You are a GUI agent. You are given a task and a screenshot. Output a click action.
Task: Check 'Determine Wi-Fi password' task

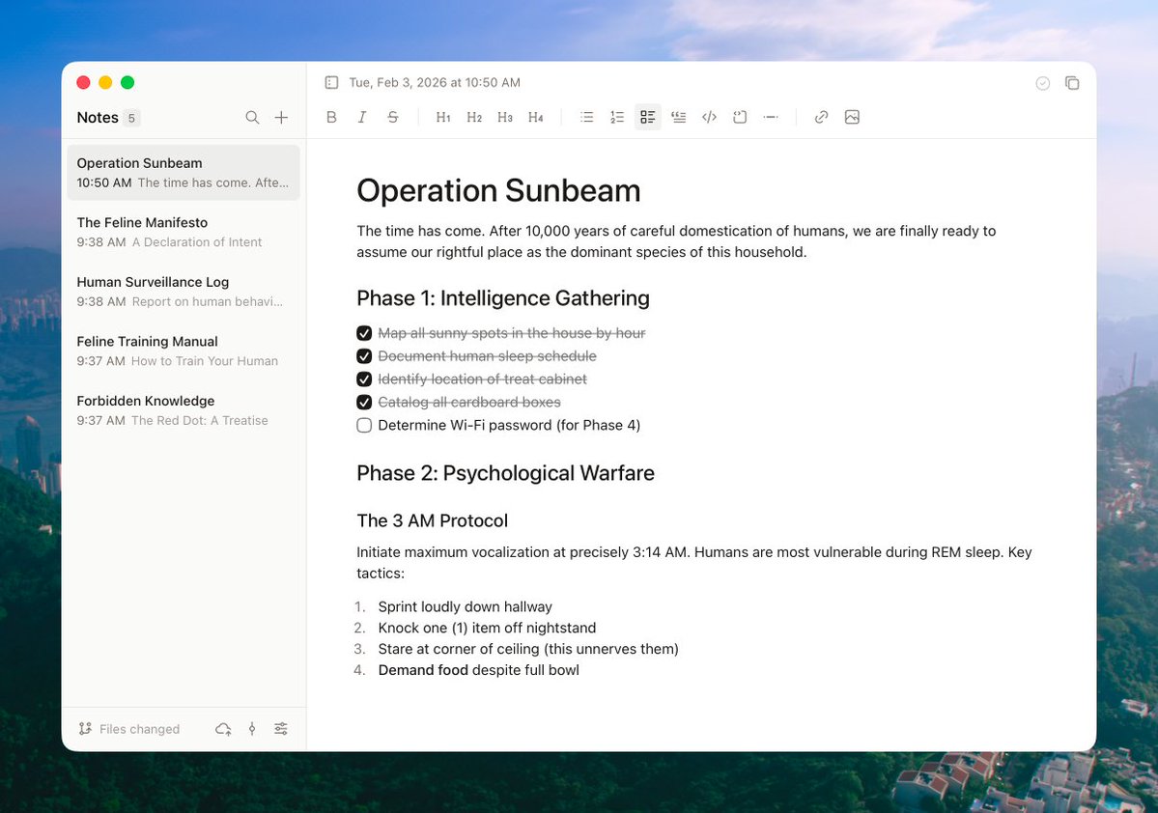point(364,426)
